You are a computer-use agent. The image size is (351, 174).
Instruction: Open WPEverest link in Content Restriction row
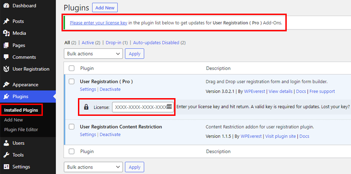251,136
